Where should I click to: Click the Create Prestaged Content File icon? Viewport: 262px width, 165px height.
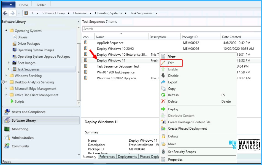[163, 122]
